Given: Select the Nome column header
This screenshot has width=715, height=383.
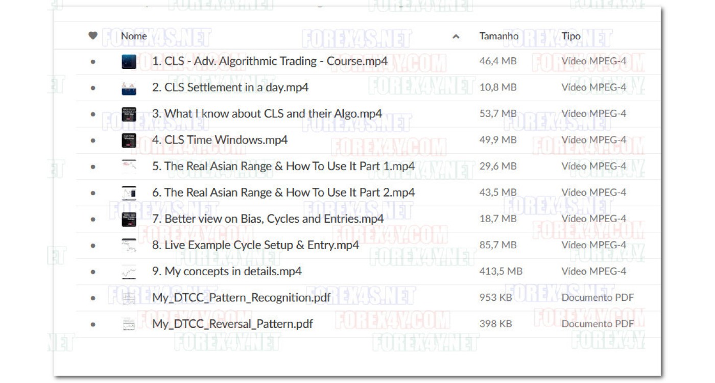Looking at the screenshot, I should [134, 36].
